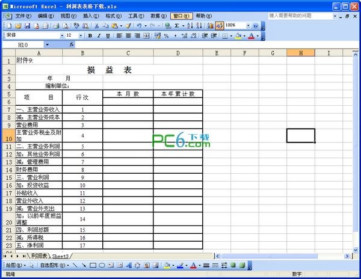Open the 文件 (File) menu

pyautogui.click(x=23, y=16)
